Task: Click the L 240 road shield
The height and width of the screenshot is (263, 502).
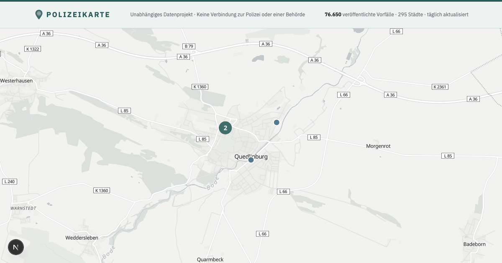Action: point(10,182)
